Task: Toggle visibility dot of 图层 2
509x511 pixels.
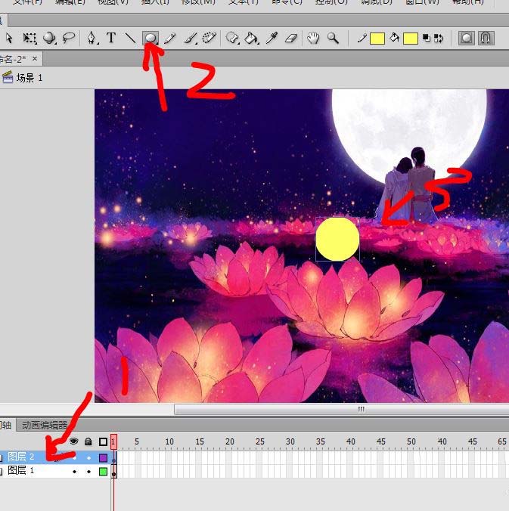Action: coord(75,457)
